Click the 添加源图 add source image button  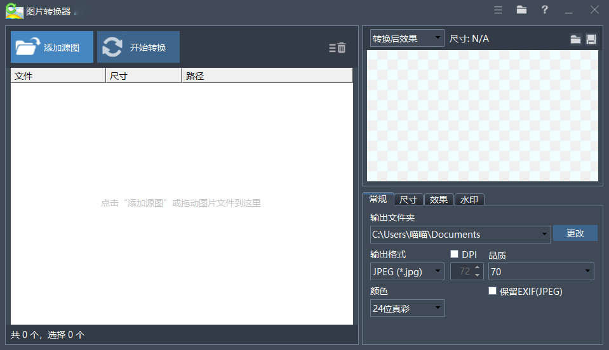tap(52, 48)
